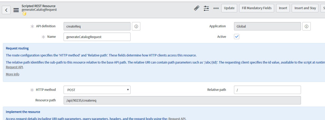The image size is (325, 120).
Task: Toggle the Active checkbox
Action: [x=237, y=37]
